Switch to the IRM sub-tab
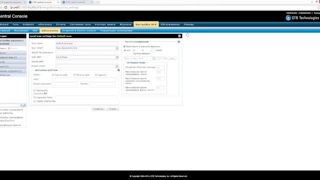The image size is (320, 180). tap(35, 30)
